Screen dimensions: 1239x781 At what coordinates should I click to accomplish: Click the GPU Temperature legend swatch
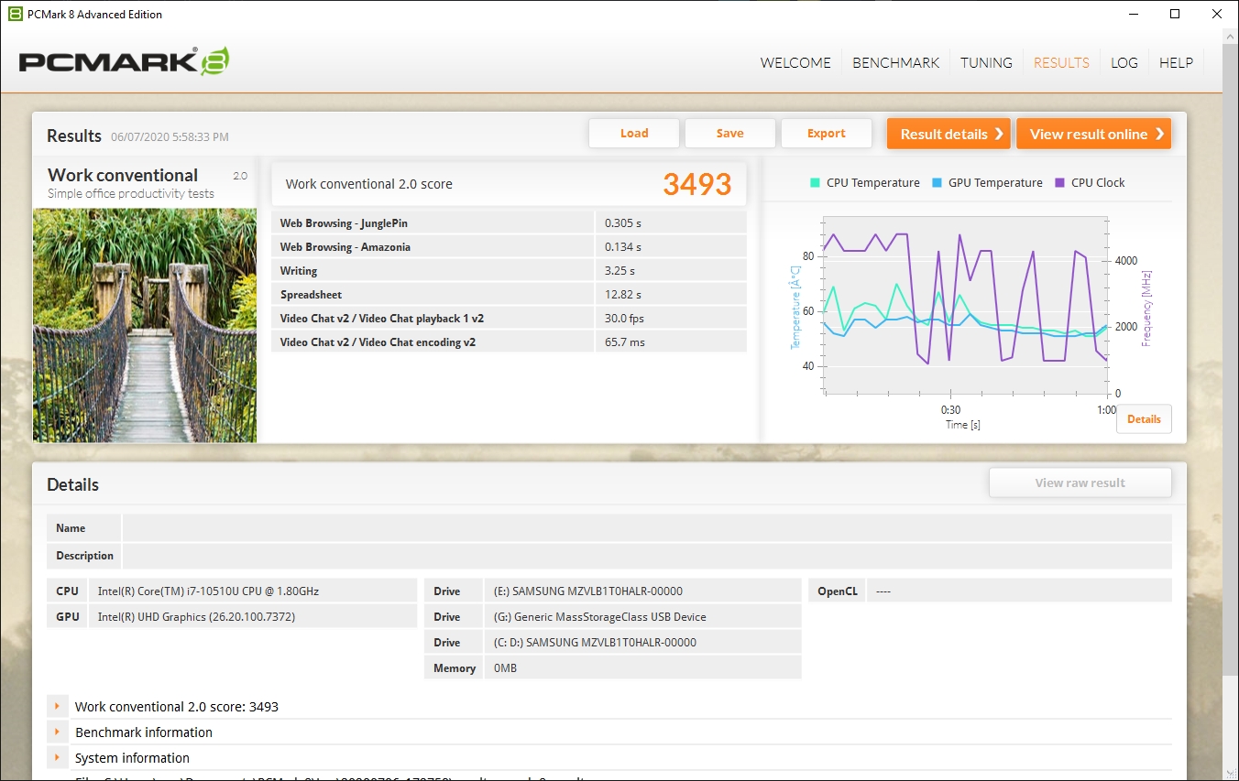click(x=937, y=182)
